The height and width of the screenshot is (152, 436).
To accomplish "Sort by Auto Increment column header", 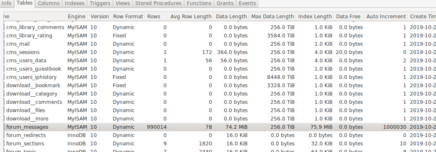I will [386, 17].
